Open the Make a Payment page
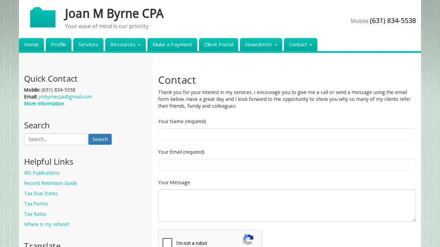Screen dimensions: 440x247 [172, 45]
